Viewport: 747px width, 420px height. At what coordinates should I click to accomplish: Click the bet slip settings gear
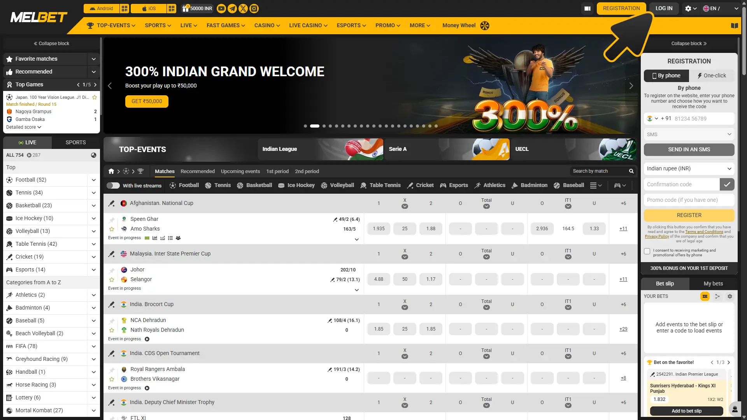(x=730, y=296)
